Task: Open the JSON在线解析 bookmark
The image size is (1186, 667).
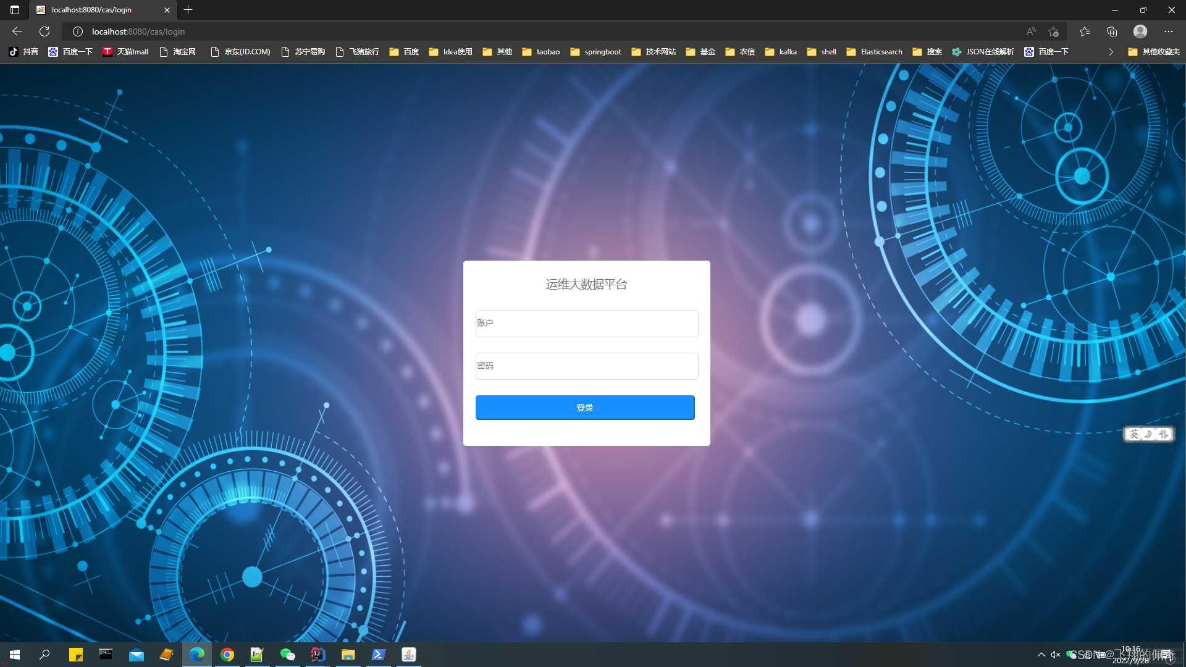Action: pyautogui.click(x=983, y=52)
